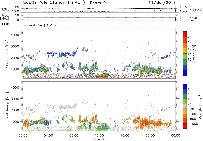This screenshot has width=203, height=141.
Task: Click the 'Freq. [MHz]' axis label
Action: point(5,17)
